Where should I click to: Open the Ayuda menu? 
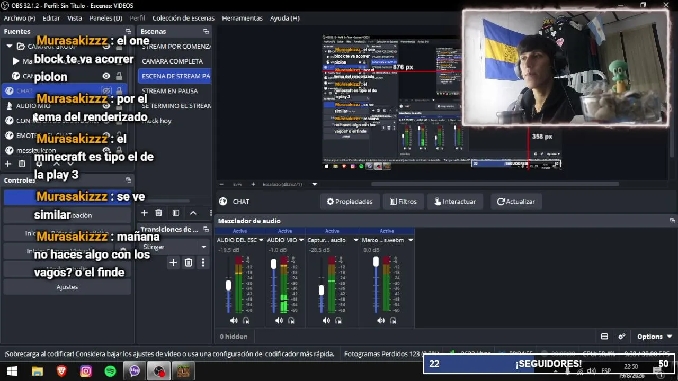285,18
